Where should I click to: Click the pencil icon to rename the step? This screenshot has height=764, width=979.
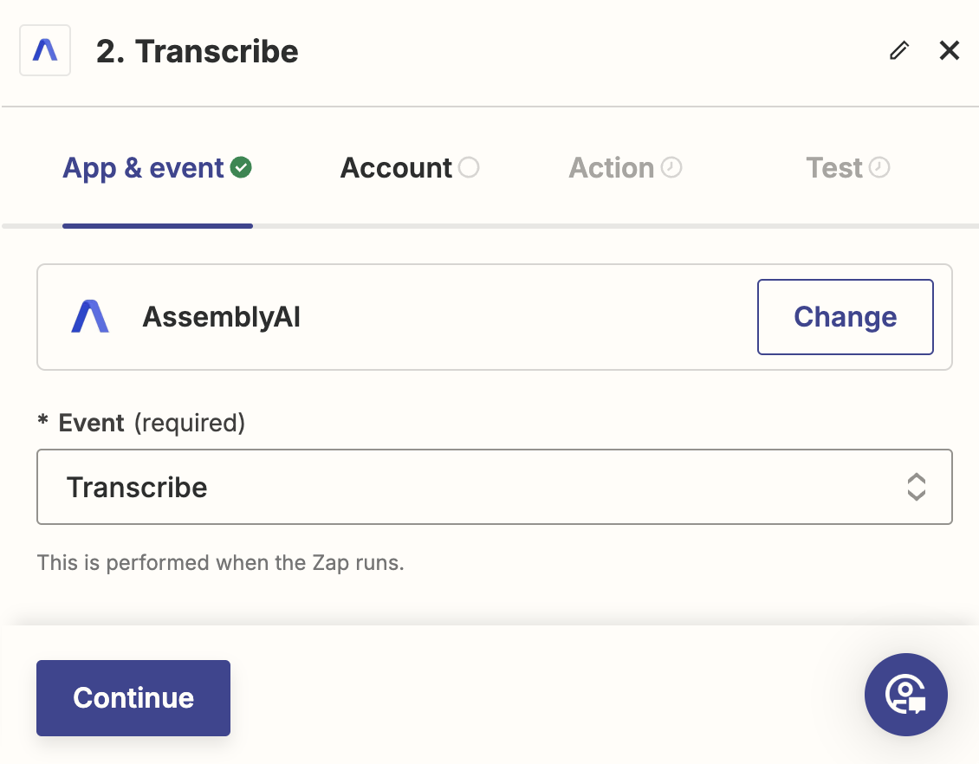click(898, 50)
